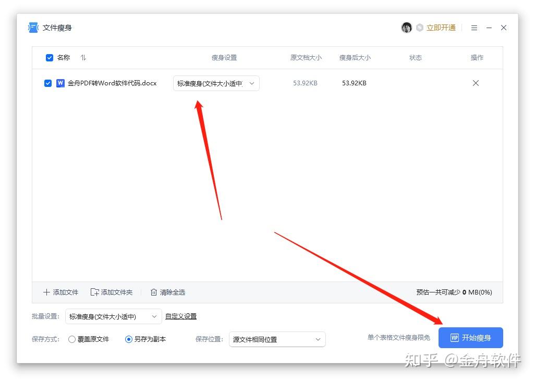Select the 覆盖原文件 radio button
The width and height of the screenshot is (535, 383).
(72, 339)
